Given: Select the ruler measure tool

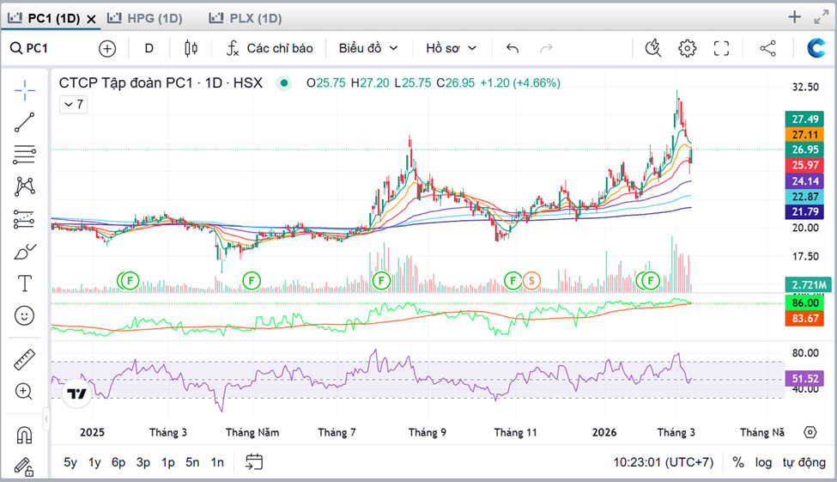Looking at the screenshot, I should [x=24, y=360].
